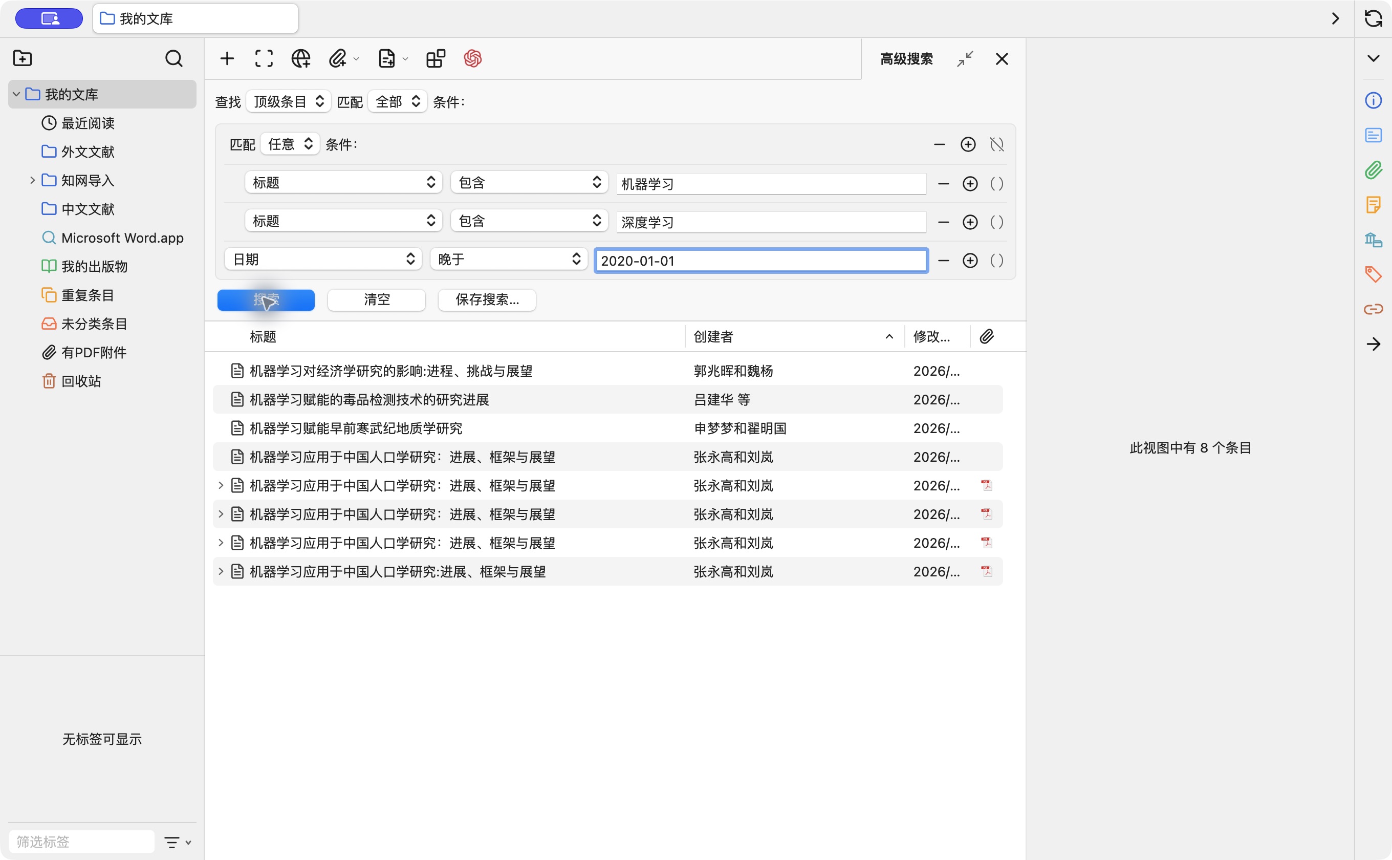Screen dimensions: 1392x860
Task: Open the collection search magnifier icon
Action: coord(173,58)
